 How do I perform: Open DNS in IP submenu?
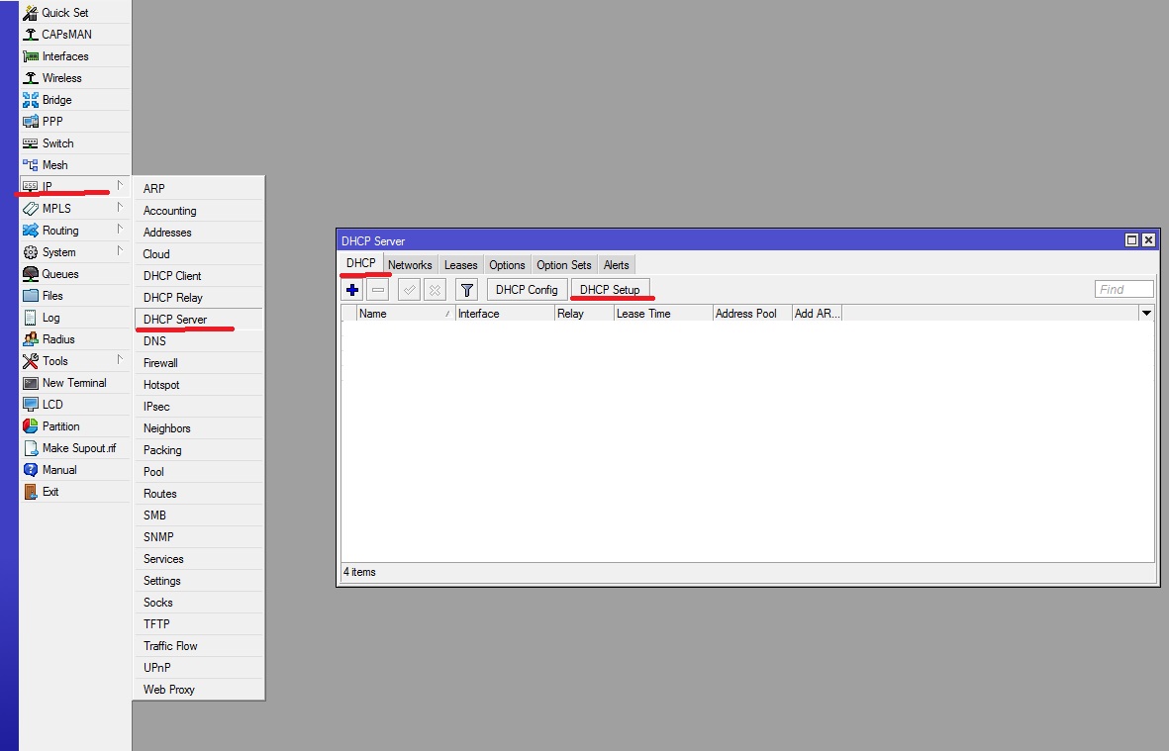point(198,341)
